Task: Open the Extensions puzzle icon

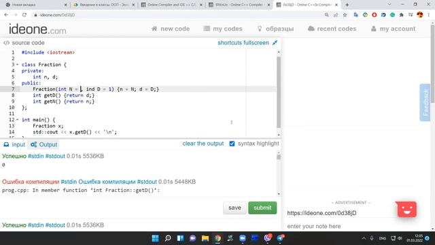Action: [x=402, y=15]
